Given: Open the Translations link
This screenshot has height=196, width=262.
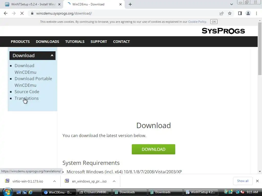Looking at the screenshot, I should click(27, 98).
